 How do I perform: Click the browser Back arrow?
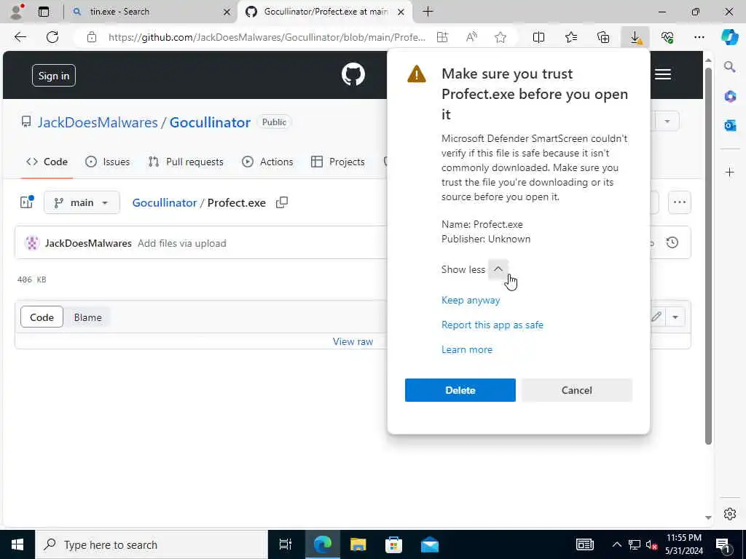(20, 37)
